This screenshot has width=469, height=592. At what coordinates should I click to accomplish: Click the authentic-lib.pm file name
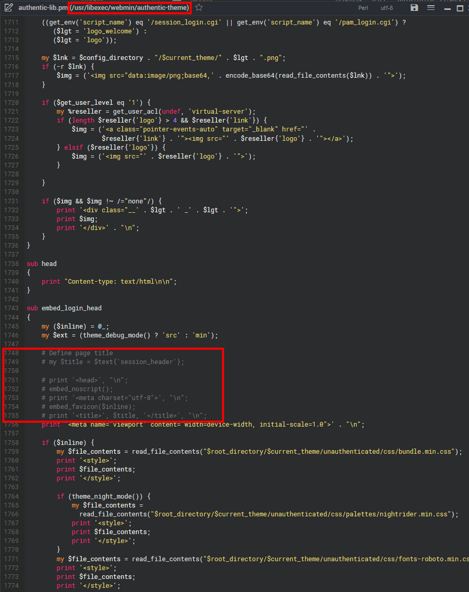(43, 7)
